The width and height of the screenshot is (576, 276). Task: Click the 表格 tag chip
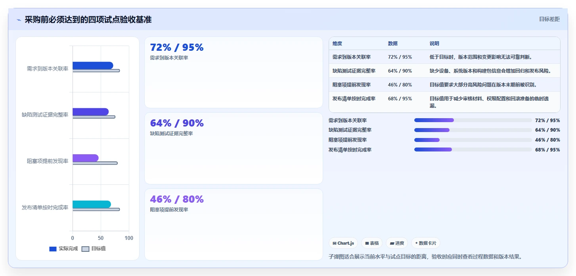coord(372,243)
